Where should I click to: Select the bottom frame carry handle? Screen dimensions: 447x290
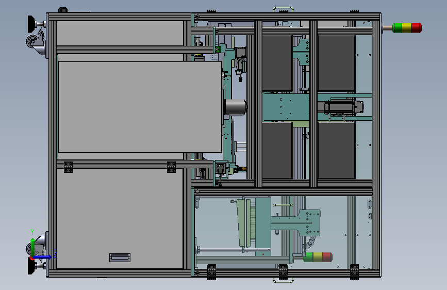[284, 281]
